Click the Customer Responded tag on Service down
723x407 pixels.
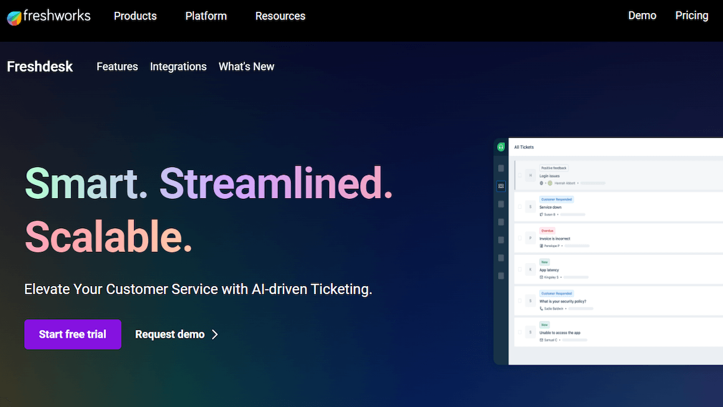pos(557,199)
